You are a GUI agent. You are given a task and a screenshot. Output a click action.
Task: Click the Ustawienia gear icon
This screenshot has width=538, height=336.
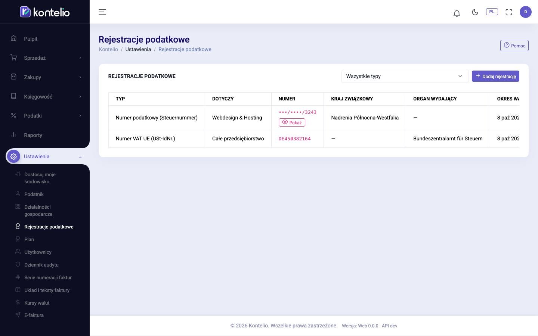13,156
